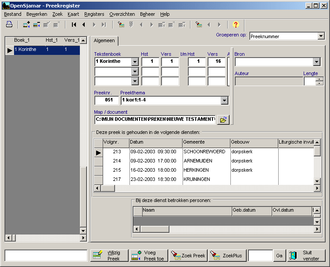
Task: Click the Preeknr. input field
Action: point(106,101)
